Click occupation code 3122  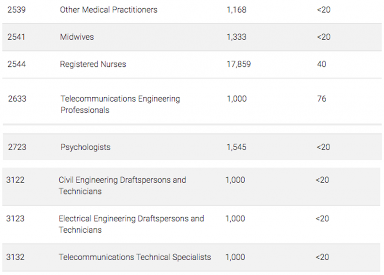15,180
